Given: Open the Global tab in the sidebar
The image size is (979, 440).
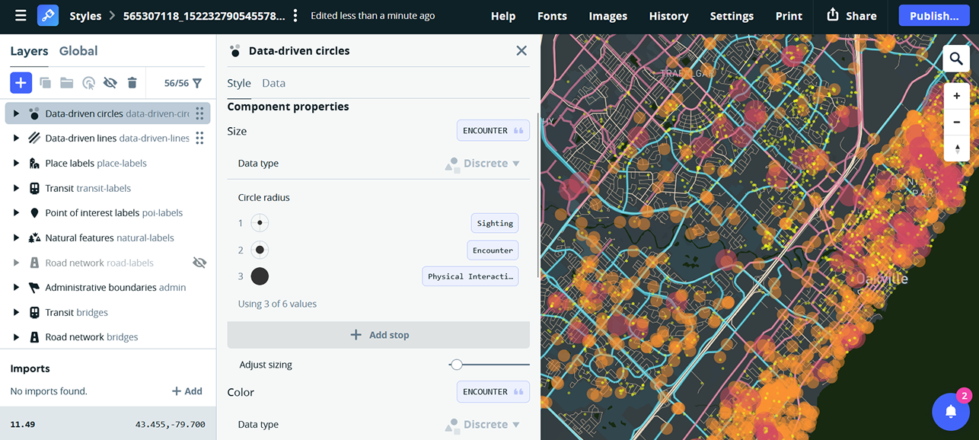Looking at the screenshot, I should pyautogui.click(x=78, y=51).
